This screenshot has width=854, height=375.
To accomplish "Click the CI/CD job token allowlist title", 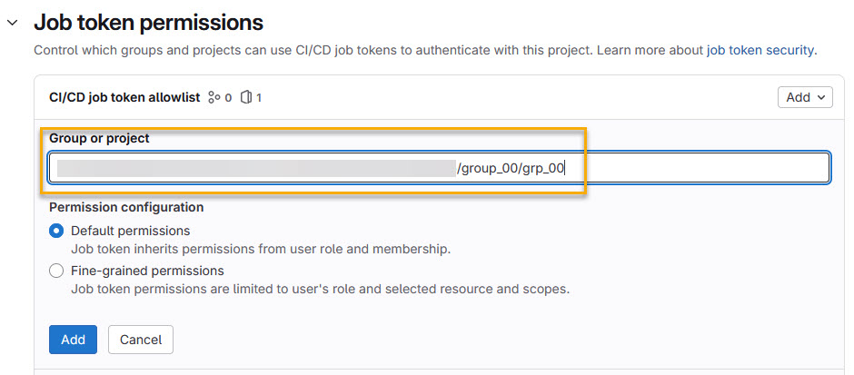I will tap(124, 97).
